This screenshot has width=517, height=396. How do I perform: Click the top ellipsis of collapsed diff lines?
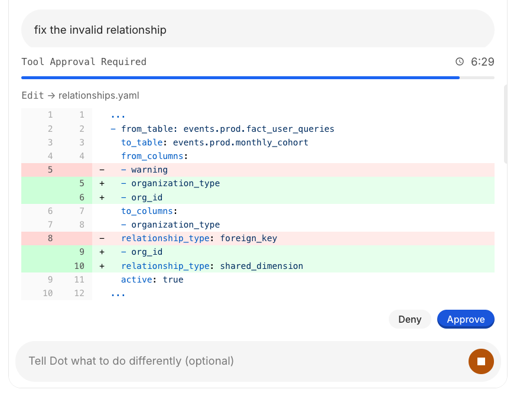pos(118,115)
